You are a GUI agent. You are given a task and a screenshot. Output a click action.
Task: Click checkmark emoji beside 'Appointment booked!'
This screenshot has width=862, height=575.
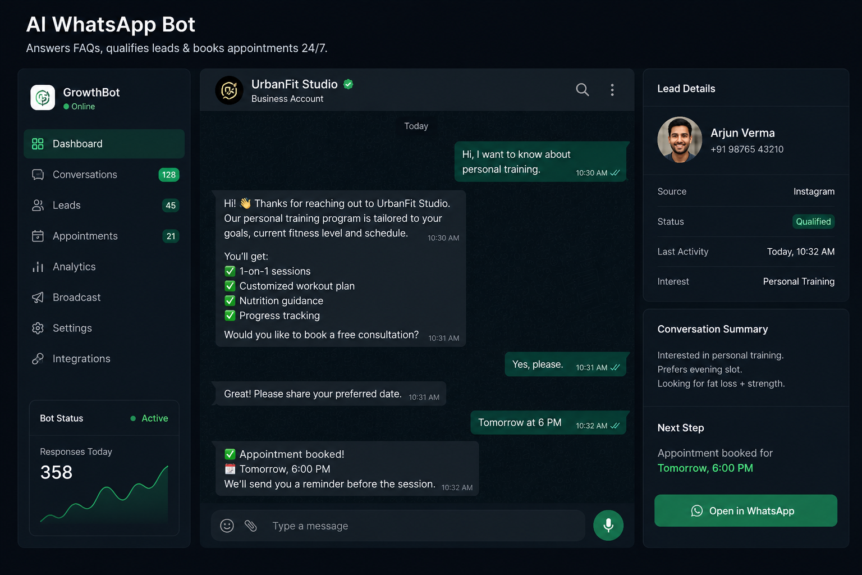[230, 454]
